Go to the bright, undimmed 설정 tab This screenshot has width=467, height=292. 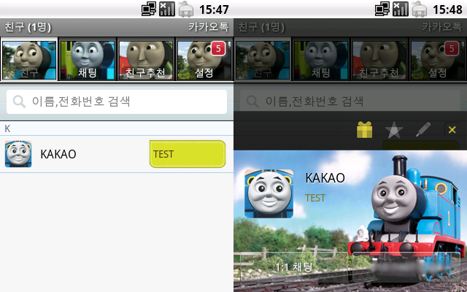coord(204,60)
